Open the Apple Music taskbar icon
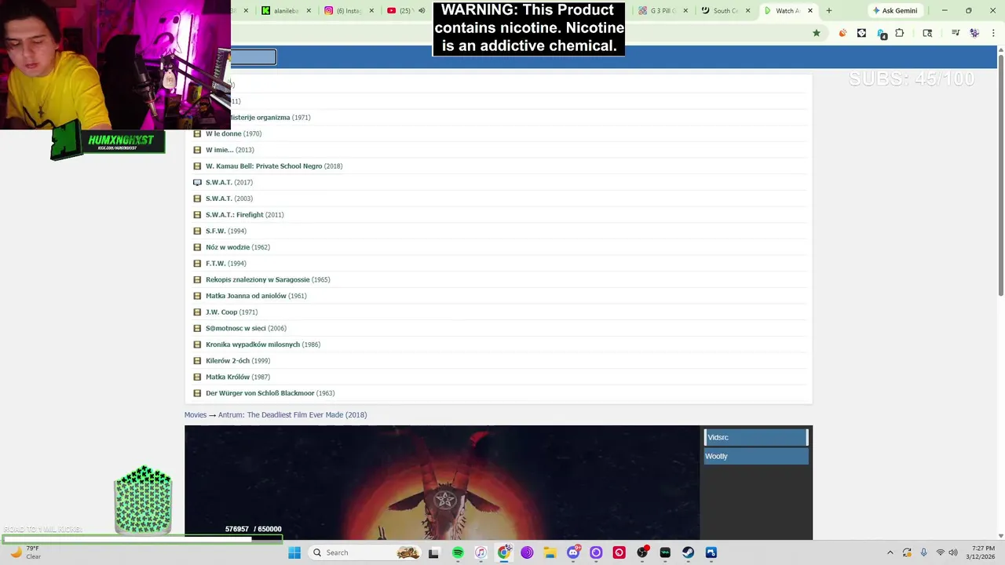This screenshot has height=565, width=1005. click(x=481, y=552)
